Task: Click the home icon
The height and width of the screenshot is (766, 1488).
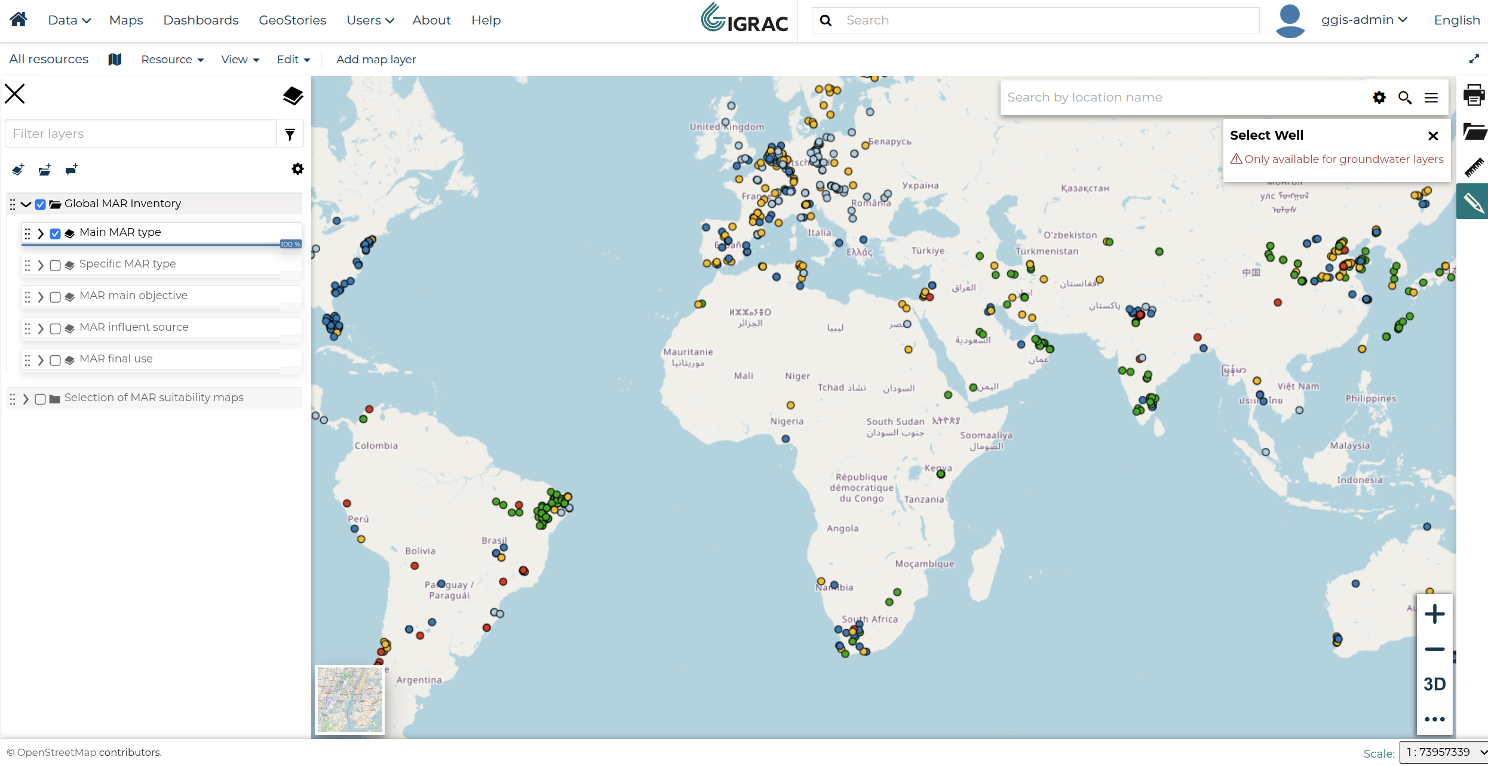Action: [x=19, y=20]
